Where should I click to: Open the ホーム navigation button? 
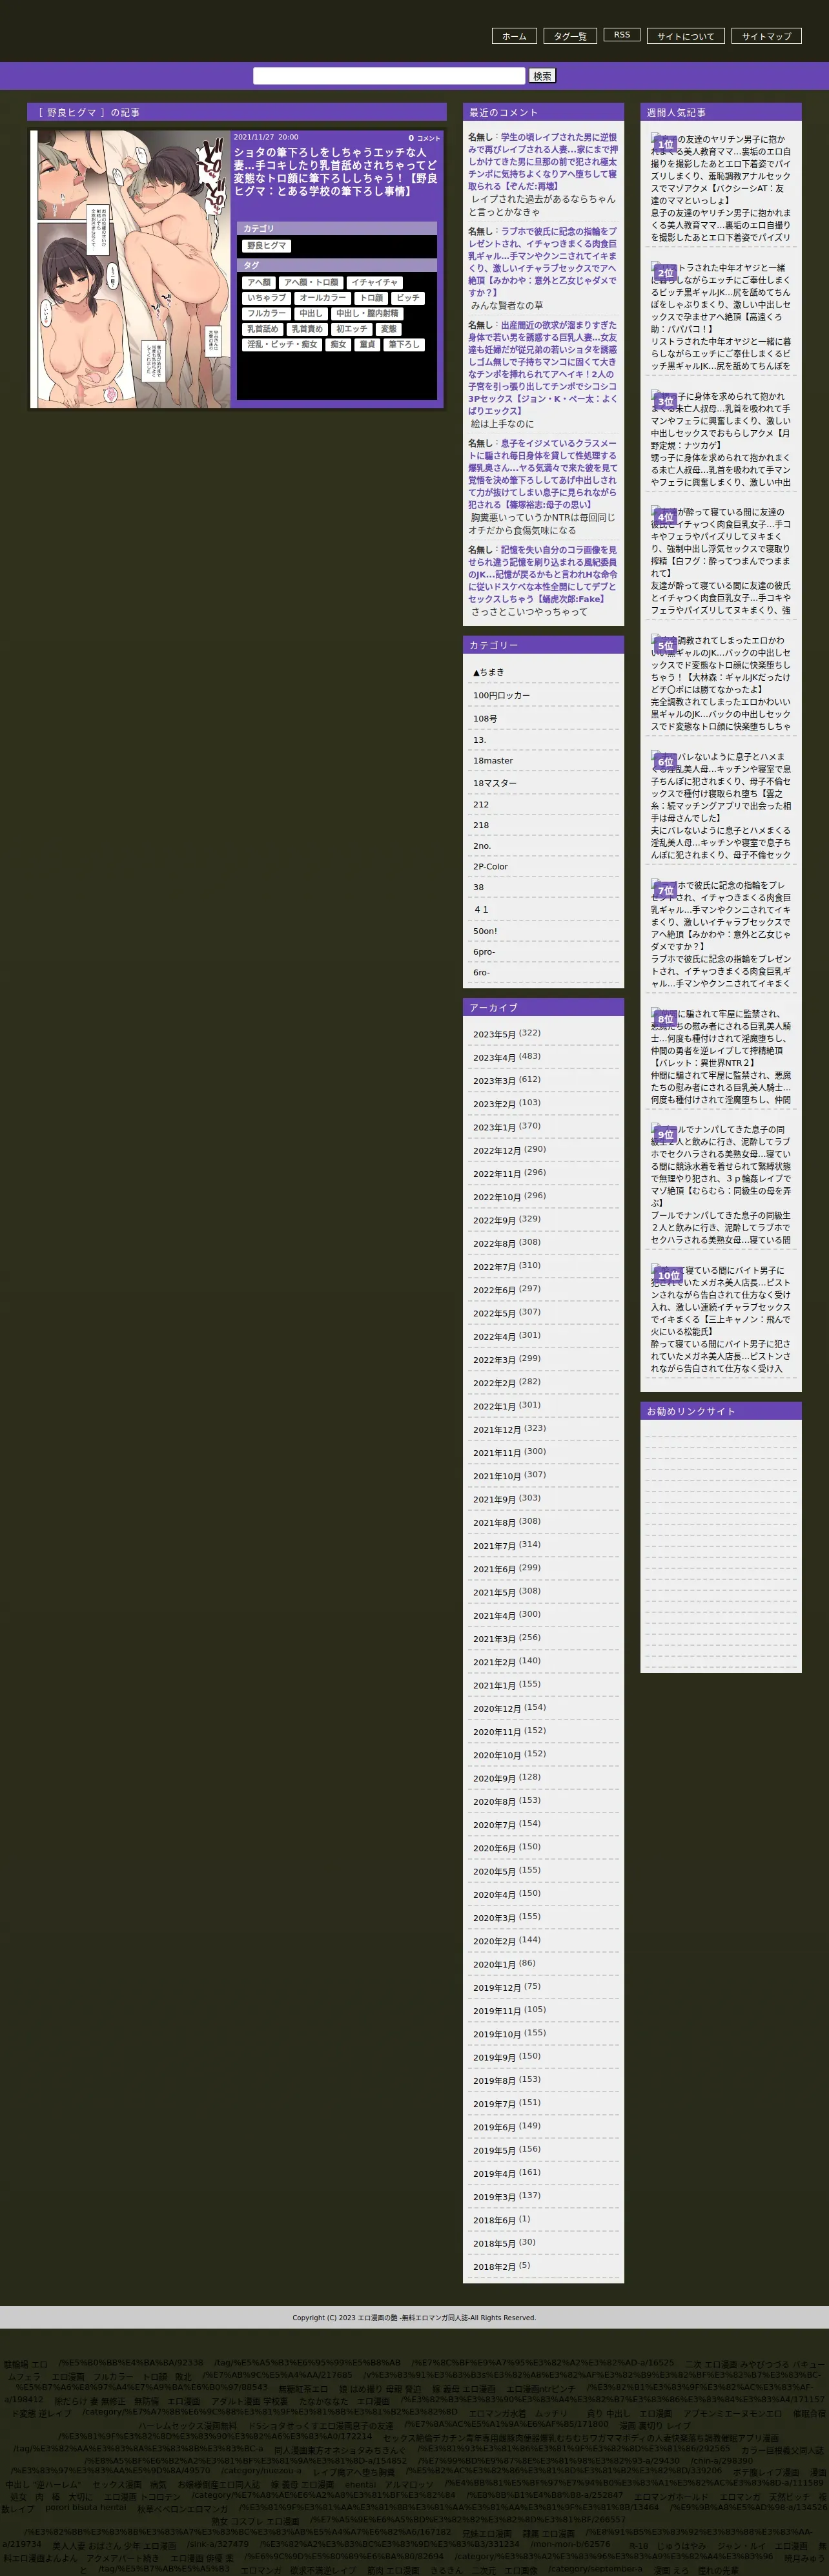[514, 36]
